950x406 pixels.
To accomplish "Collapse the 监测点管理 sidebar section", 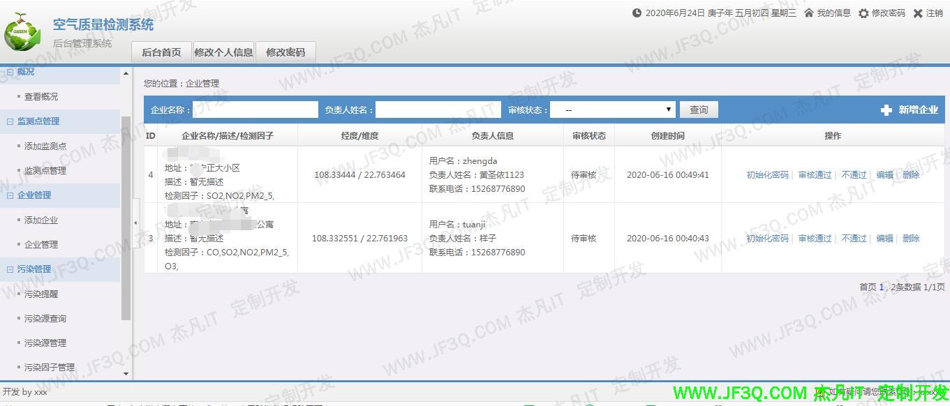I will coord(10,121).
